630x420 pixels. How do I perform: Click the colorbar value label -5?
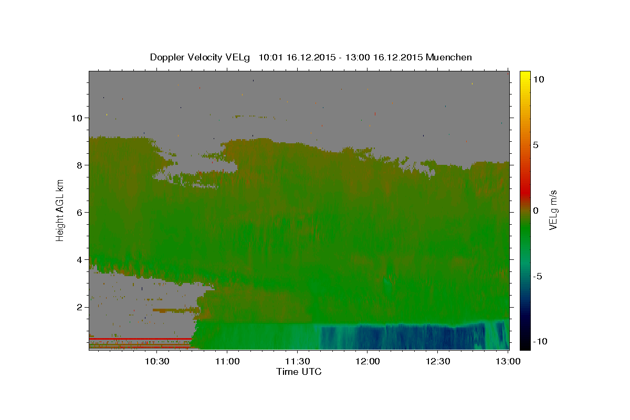(537, 276)
